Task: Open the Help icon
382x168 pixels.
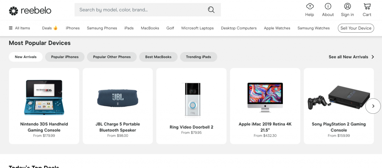Action: [310, 6]
